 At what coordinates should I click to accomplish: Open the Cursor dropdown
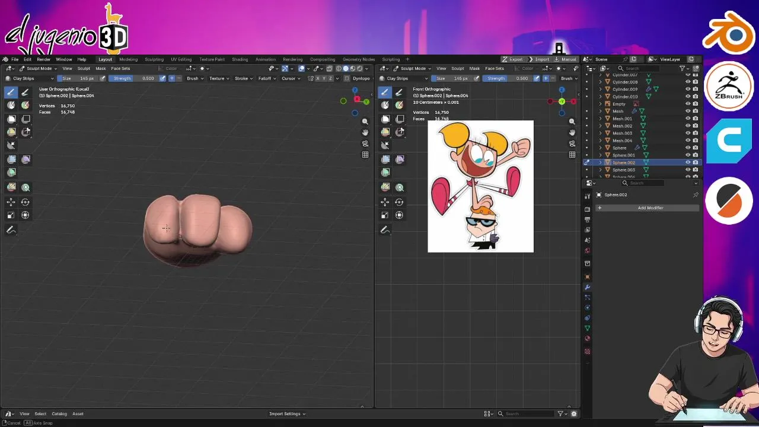tap(291, 78)
